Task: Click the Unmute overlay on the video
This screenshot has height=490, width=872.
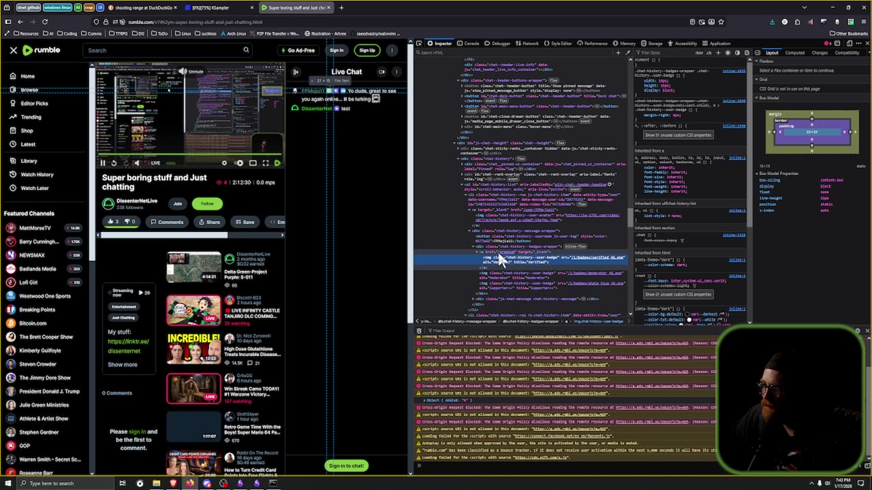Action: [x=191, y=71]
